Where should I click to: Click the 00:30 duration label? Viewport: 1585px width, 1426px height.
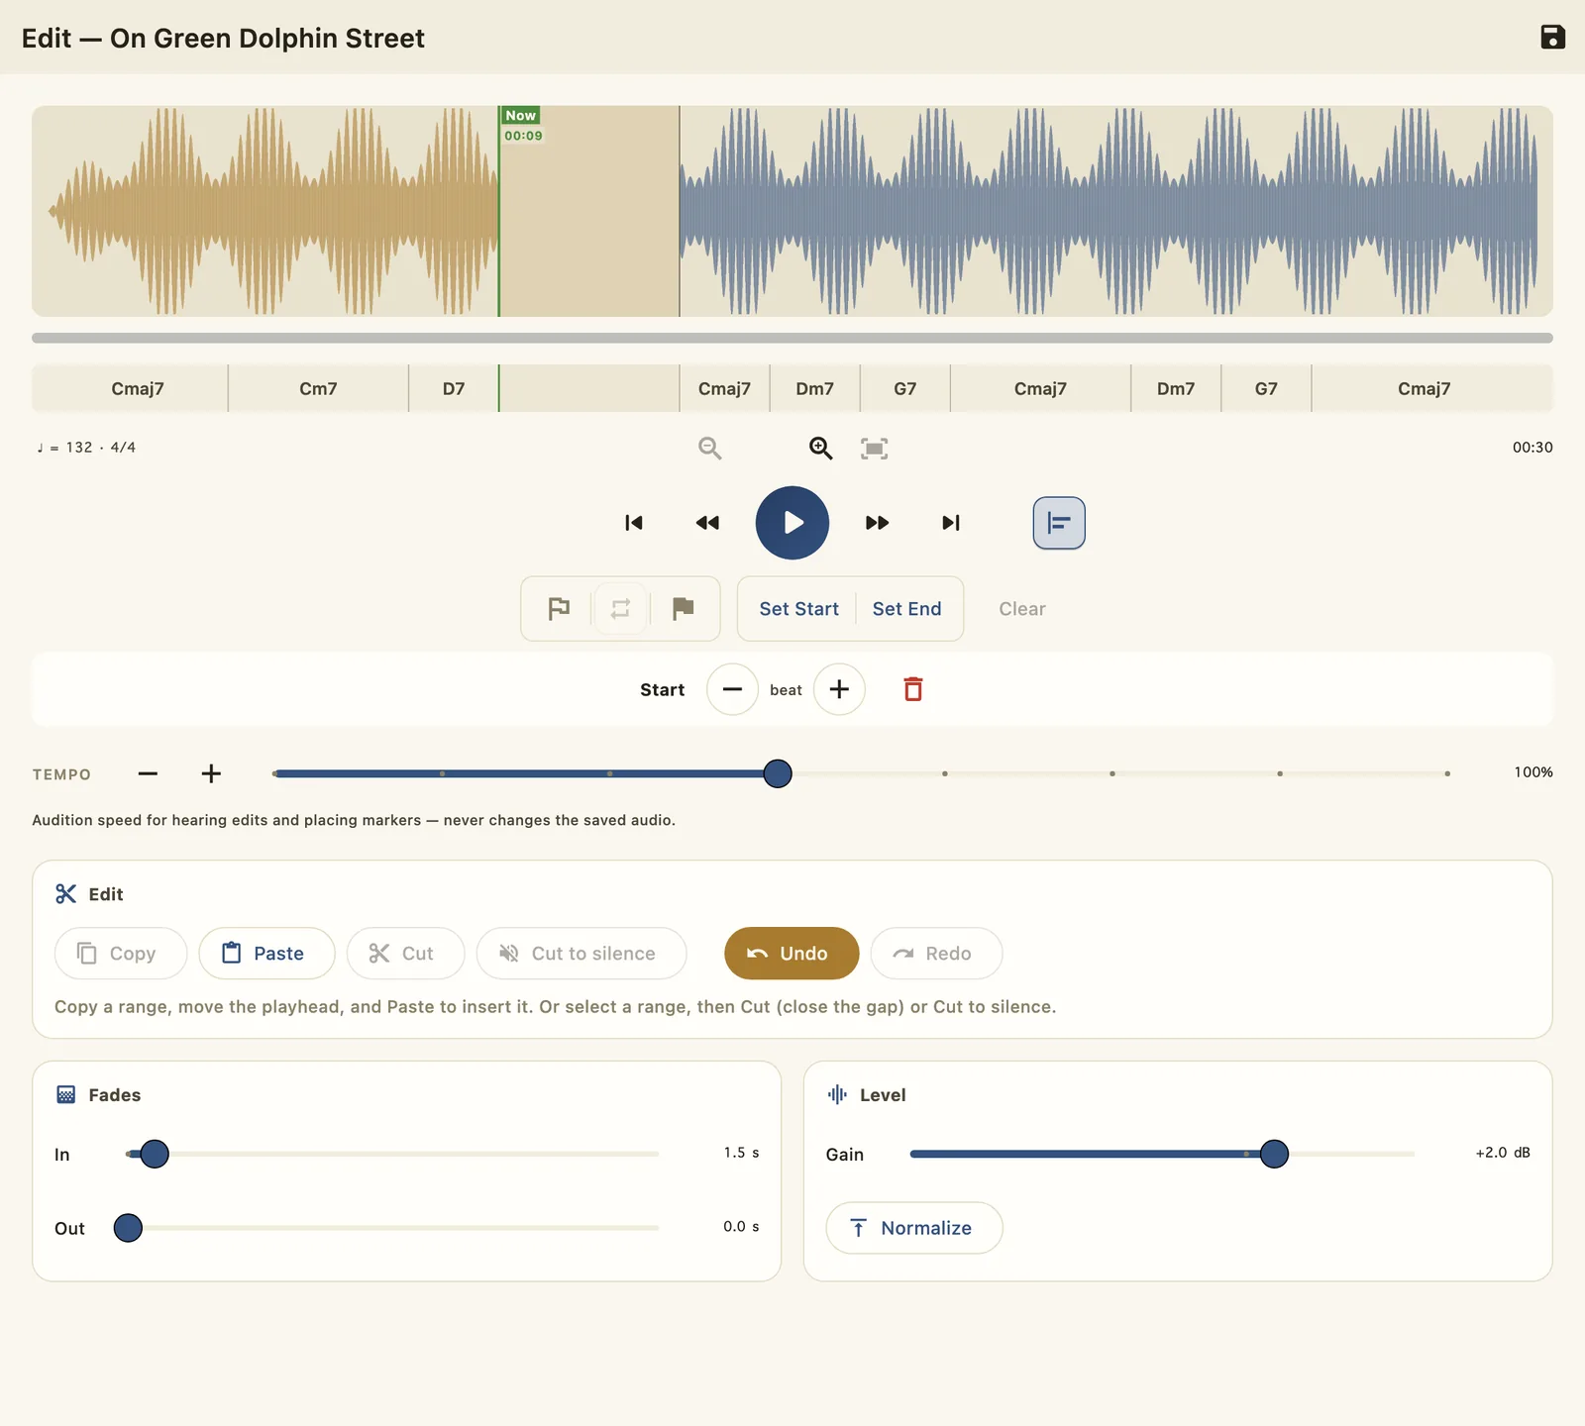[1532, 448]
